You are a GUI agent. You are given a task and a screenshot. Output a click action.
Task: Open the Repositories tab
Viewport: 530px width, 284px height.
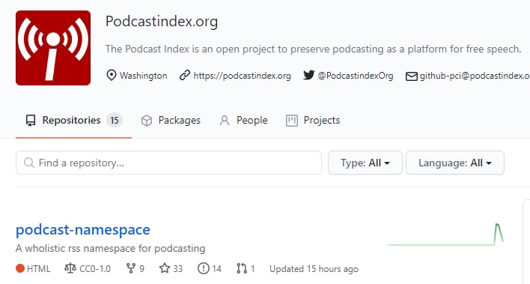click(x=73, y=121)
